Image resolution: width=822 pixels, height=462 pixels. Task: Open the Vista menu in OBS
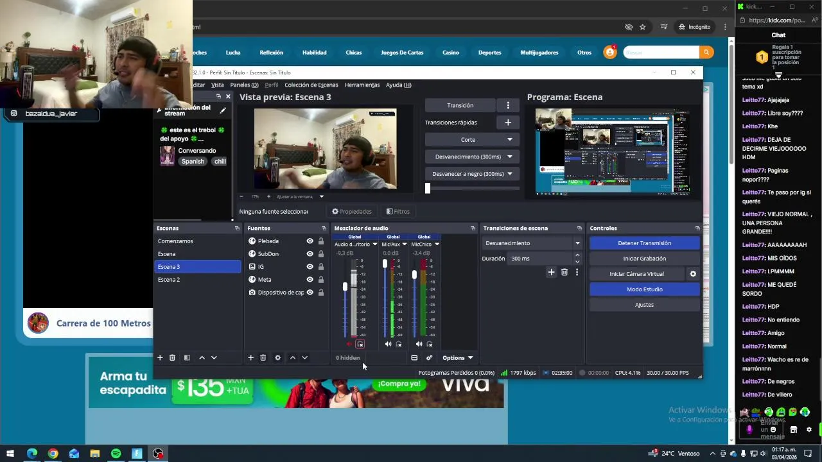point(218,85)
